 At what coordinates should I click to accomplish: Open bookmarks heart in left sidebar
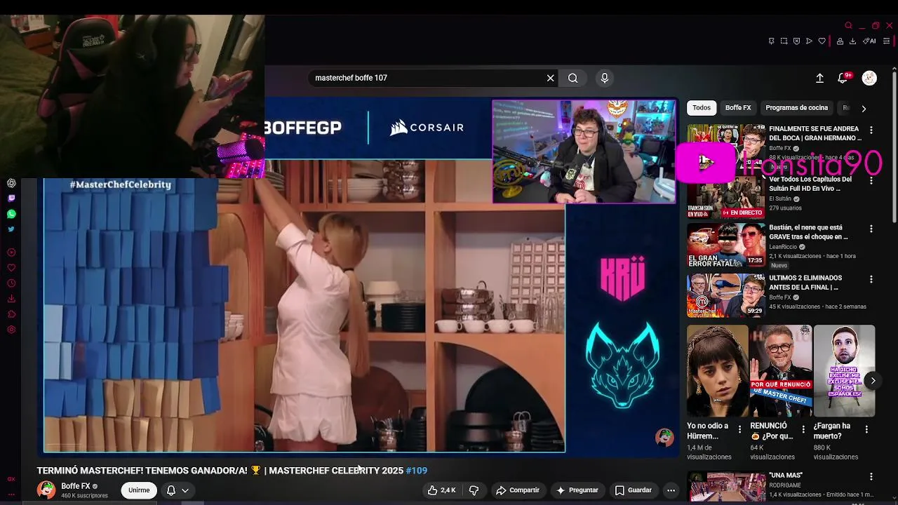pos(11,268)
